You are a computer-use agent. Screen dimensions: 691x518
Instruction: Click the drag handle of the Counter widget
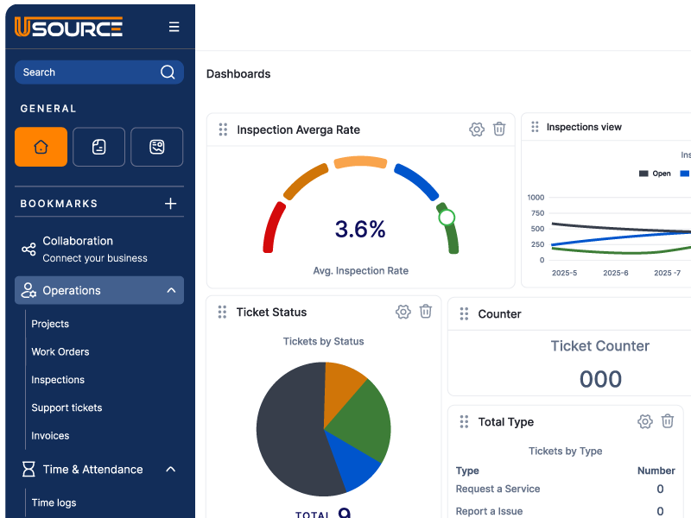[x=465, y=313]
